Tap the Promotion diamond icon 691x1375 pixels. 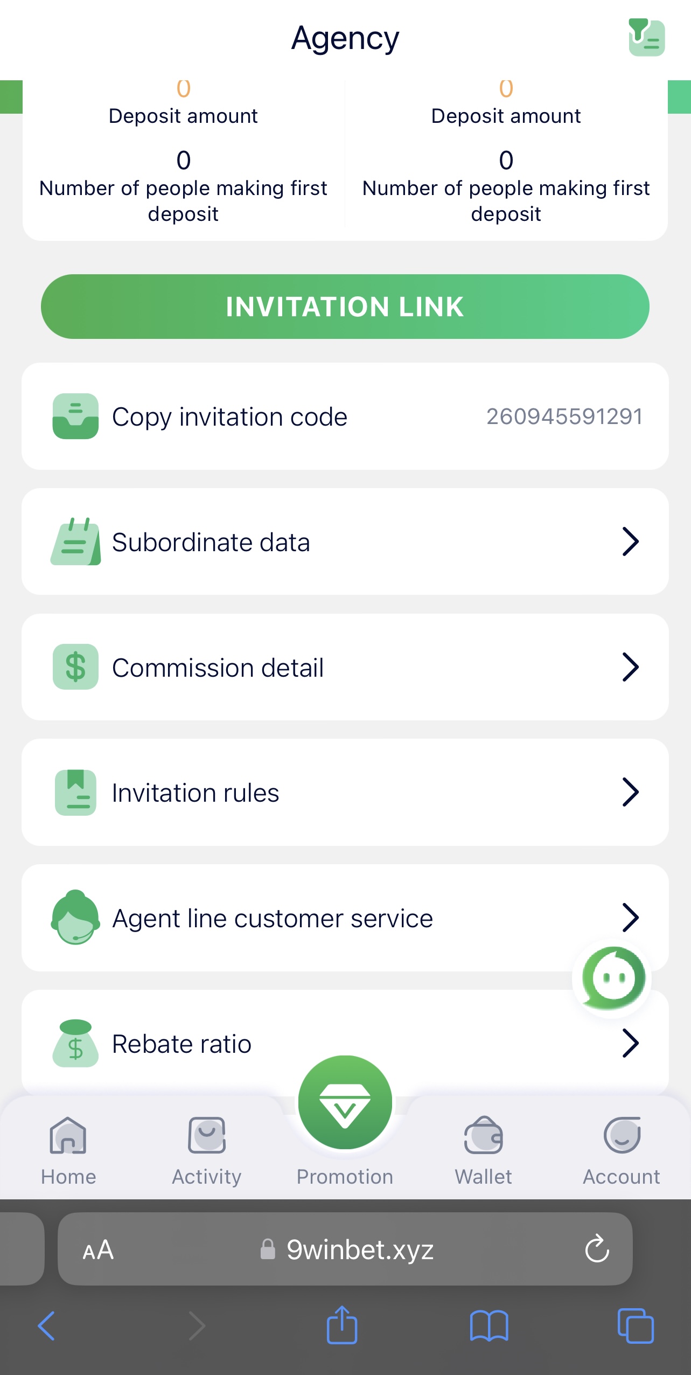point(345,1102)
